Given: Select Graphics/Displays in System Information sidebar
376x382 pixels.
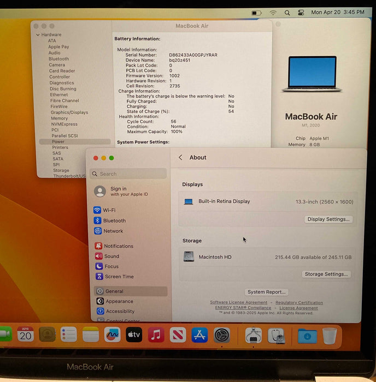Looking at the screenshot, I should click(x=69, y=112).
